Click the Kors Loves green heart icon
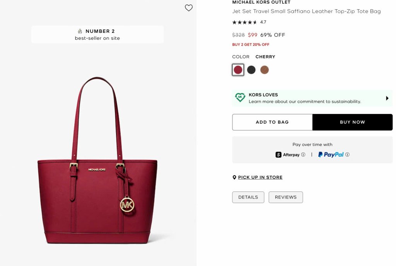 [x=240, y=98]
